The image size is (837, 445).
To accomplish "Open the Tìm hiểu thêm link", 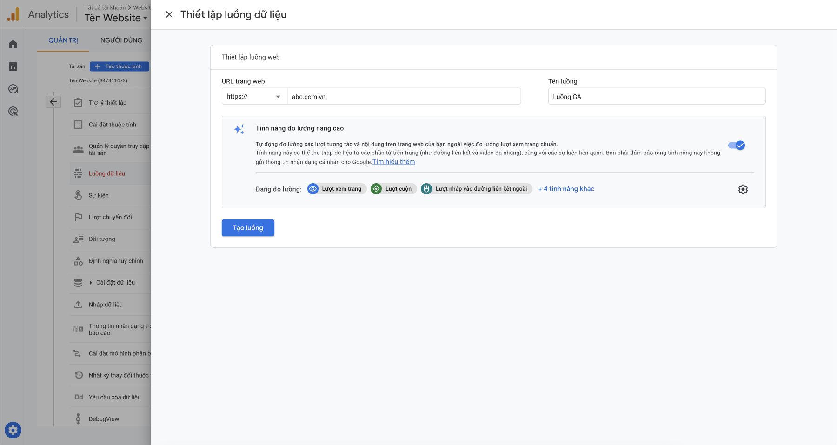I will (393, 162).
